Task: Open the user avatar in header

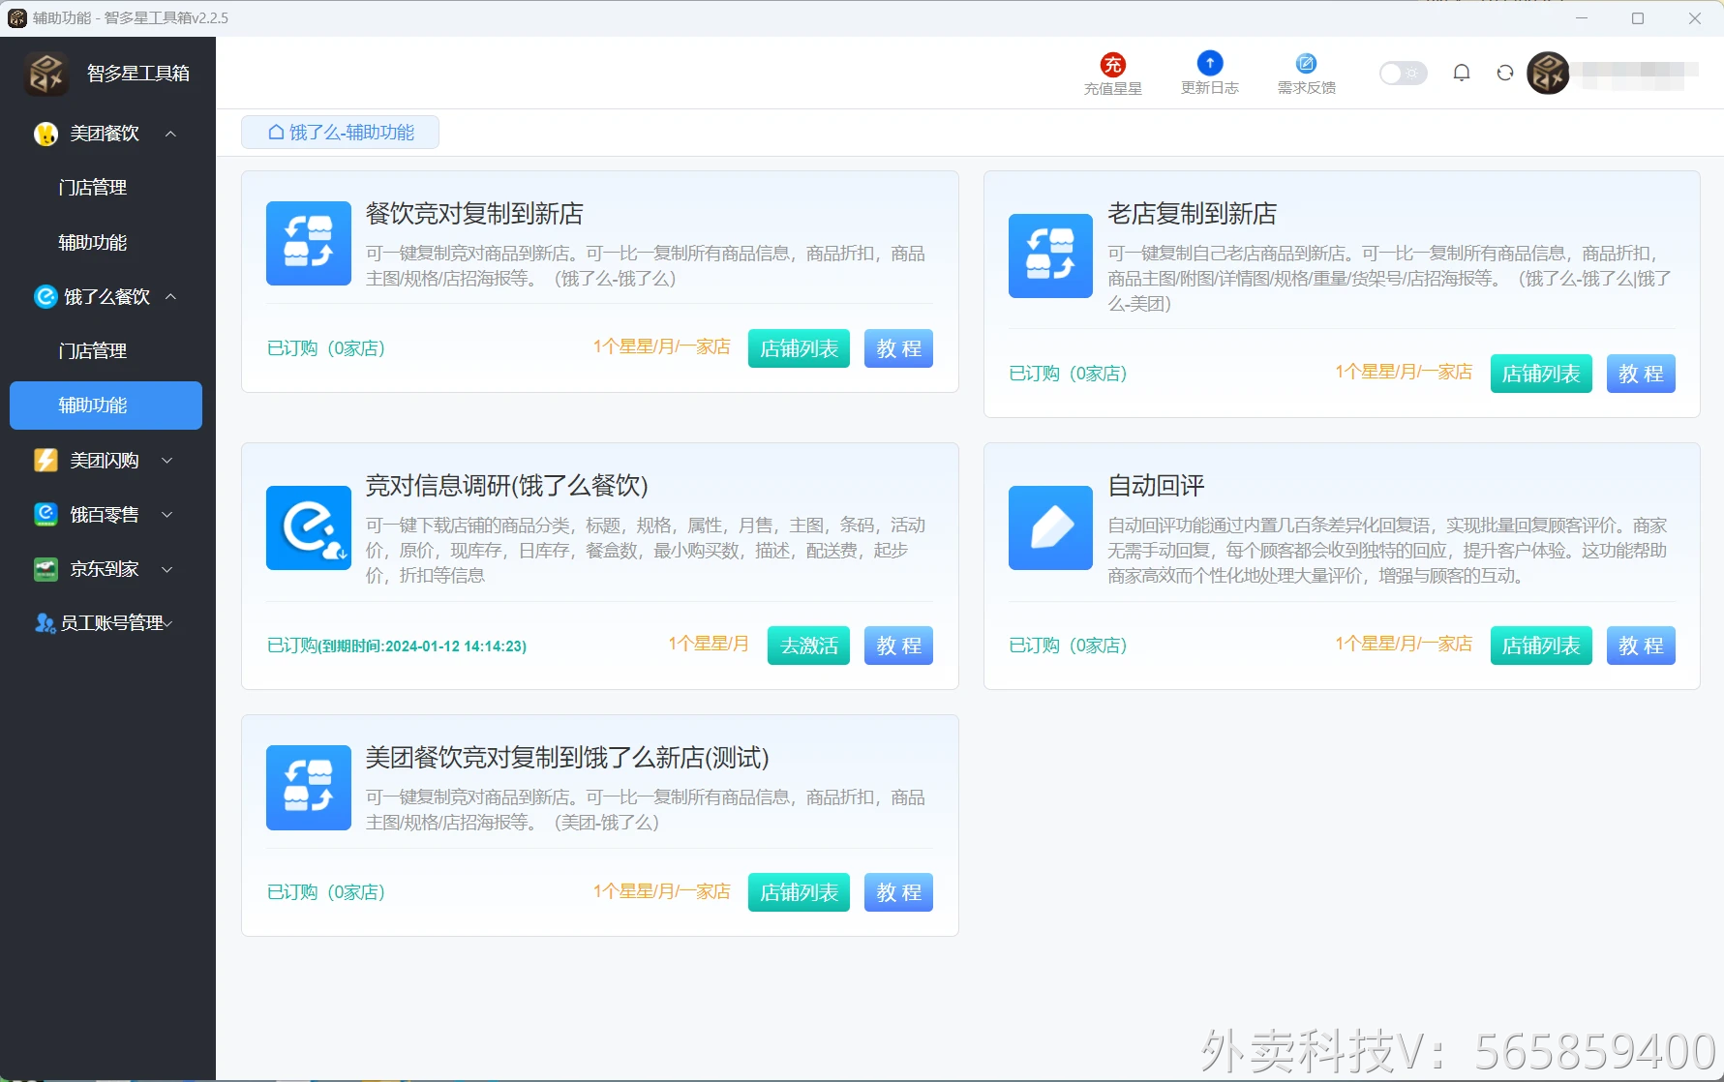Action: point(1548,73)
